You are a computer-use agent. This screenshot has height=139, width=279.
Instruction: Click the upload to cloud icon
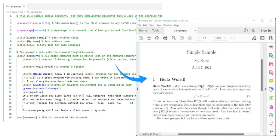[x=157, y=38]
